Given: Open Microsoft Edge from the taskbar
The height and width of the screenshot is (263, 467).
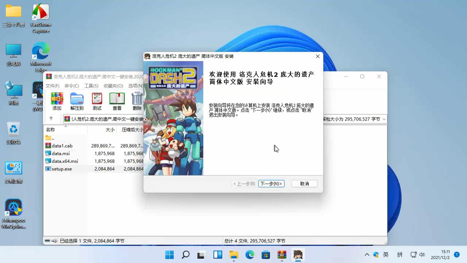Looking at the screenshot, I should tap(250, 255).
